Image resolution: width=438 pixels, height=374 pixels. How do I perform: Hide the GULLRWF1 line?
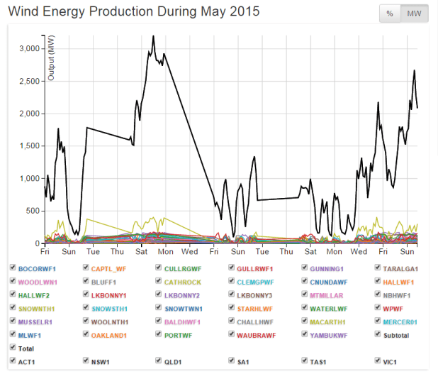[231, 268]
